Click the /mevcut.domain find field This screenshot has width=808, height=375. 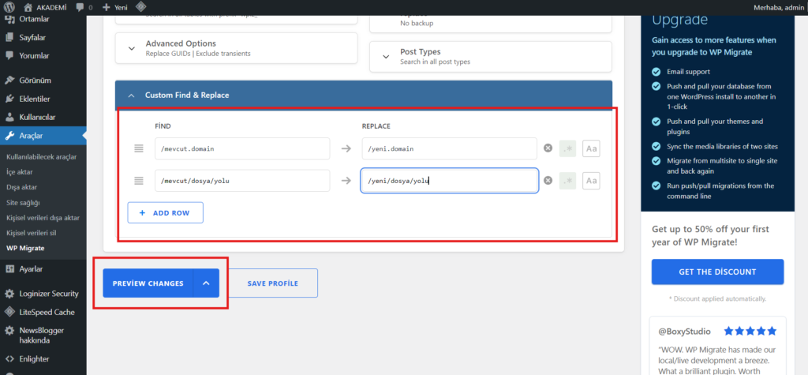[242, 148]
